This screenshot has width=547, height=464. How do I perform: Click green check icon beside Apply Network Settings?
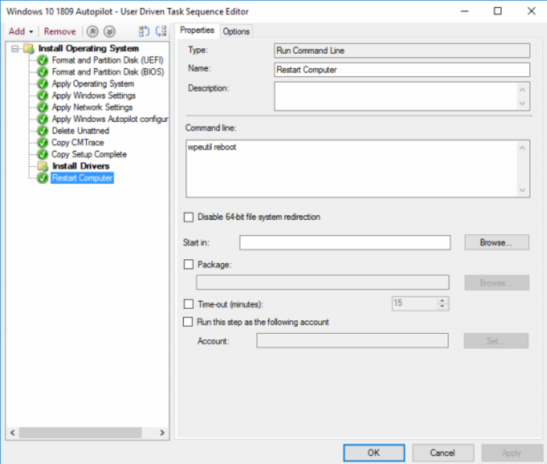tap(42, 107)
